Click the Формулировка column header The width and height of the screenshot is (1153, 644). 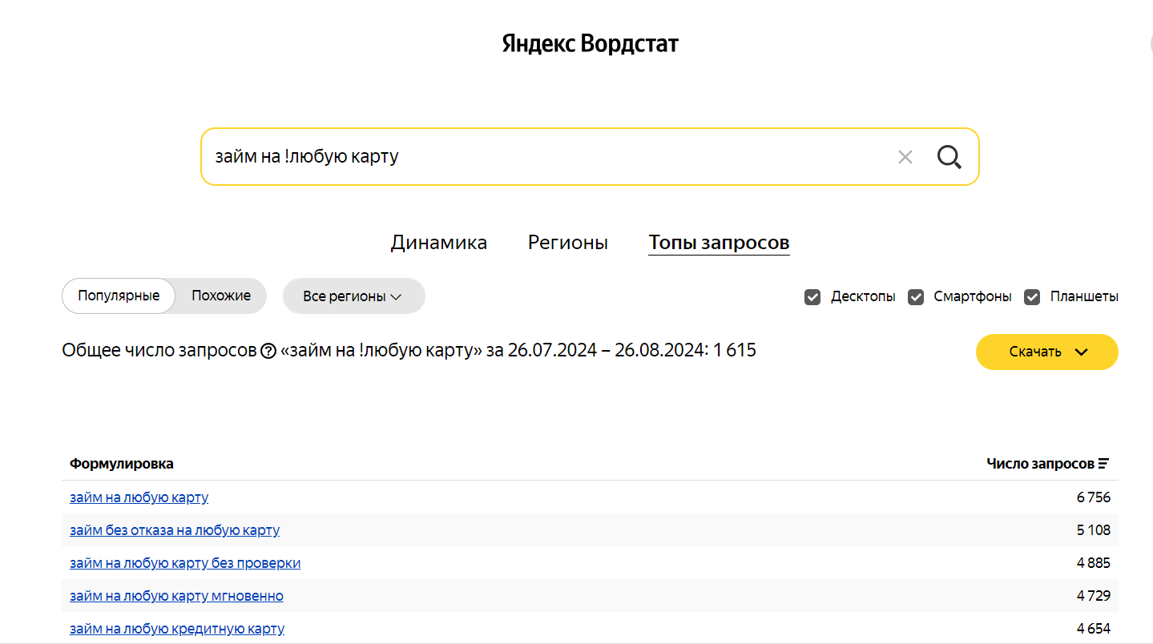pos(122,464)
